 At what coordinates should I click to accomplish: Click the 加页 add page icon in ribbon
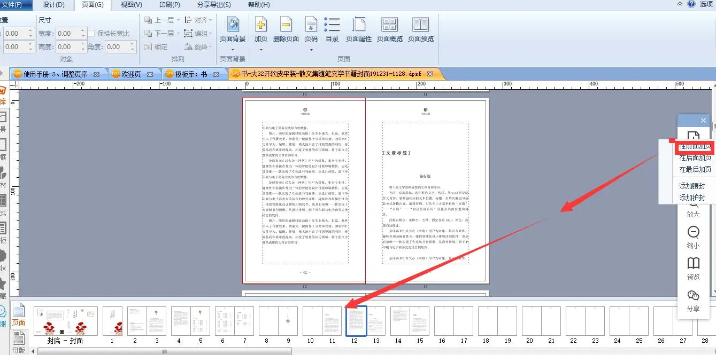[x=261, y=24]
